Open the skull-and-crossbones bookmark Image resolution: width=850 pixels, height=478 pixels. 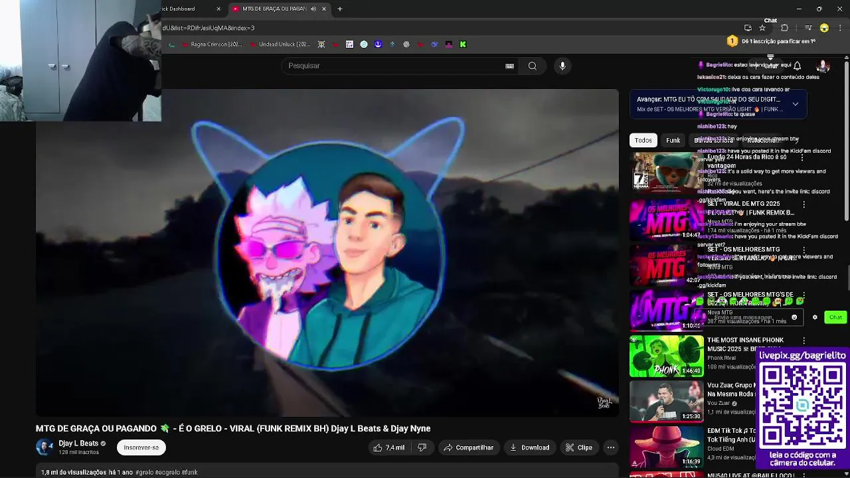[x=321, y=44]
